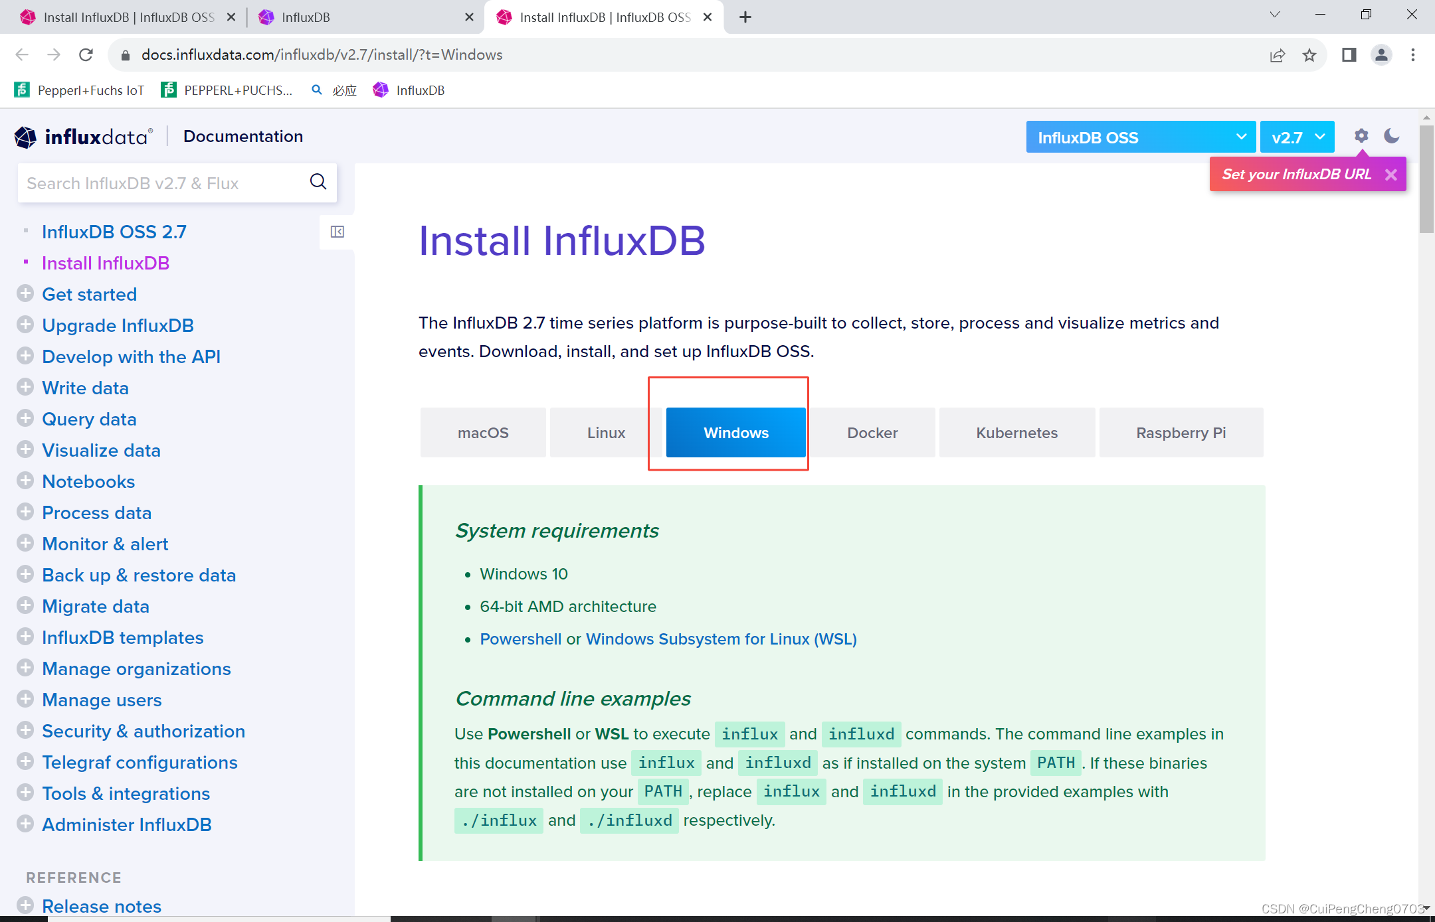Open the Release notes link
Screen dimensions: 1435x922
(102, 906)
